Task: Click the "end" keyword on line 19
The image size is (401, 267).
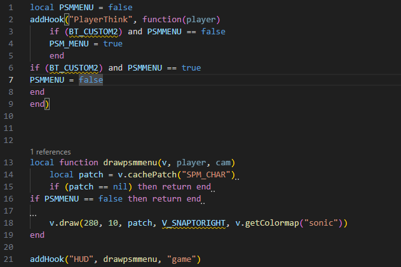Action: click(x=37, y=235)
